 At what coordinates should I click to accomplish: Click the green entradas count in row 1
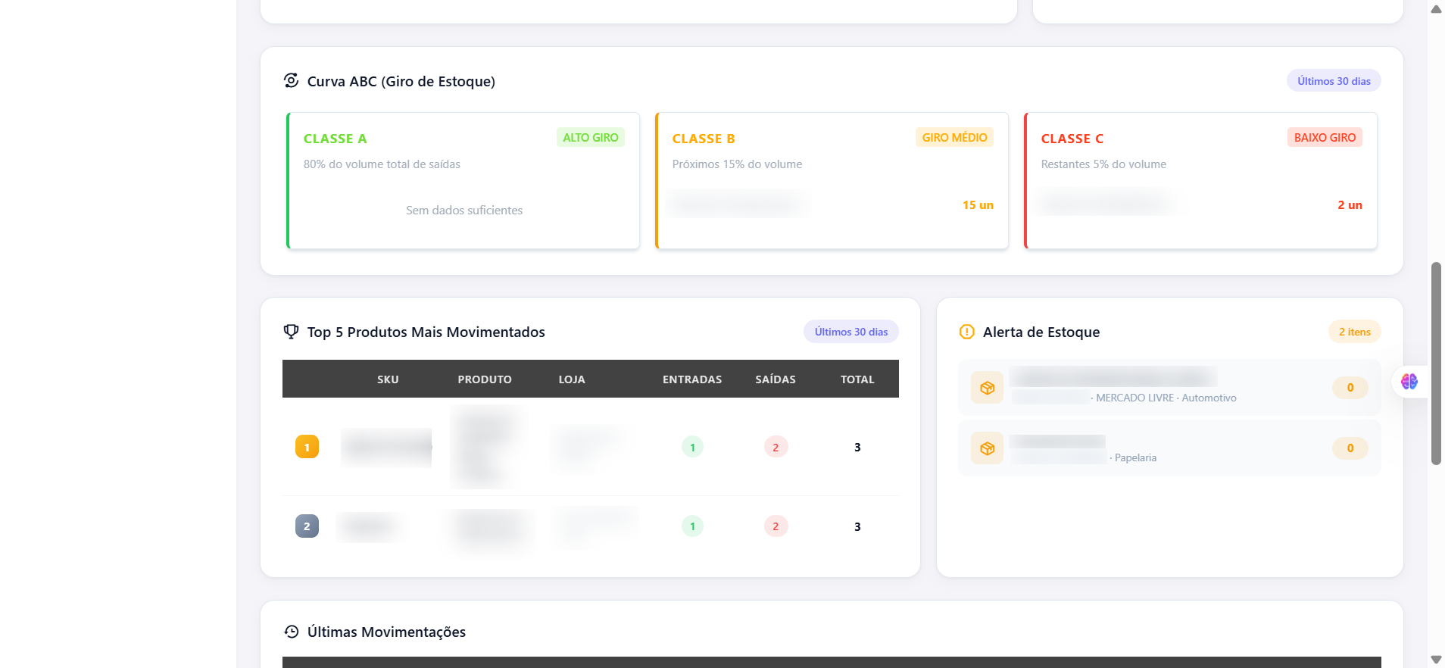692,447
